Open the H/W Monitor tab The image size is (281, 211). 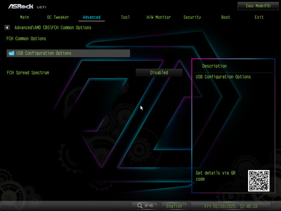pyautogui.click(x=159, y=17)
